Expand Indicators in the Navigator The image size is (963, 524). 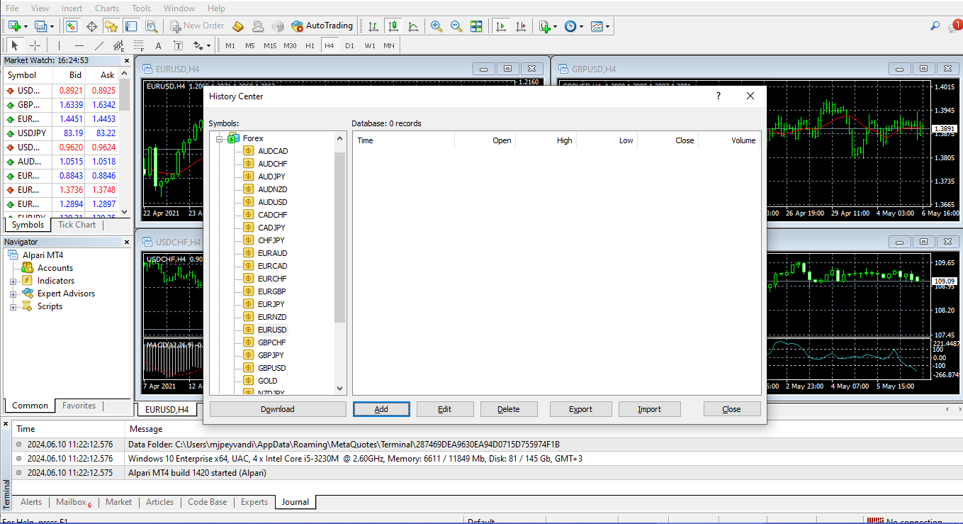[13, 281]
